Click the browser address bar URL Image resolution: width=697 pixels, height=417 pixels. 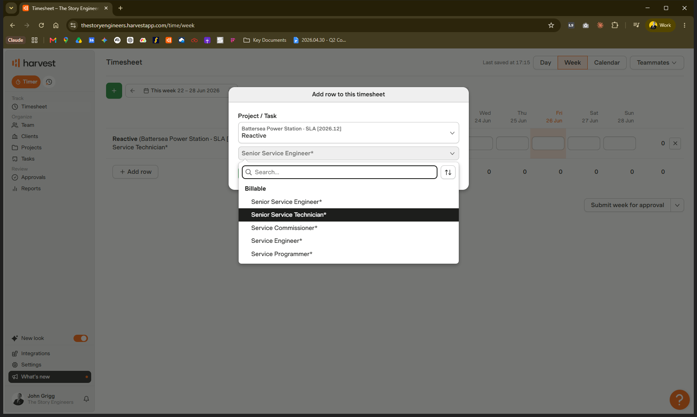[x=138, y=25]
